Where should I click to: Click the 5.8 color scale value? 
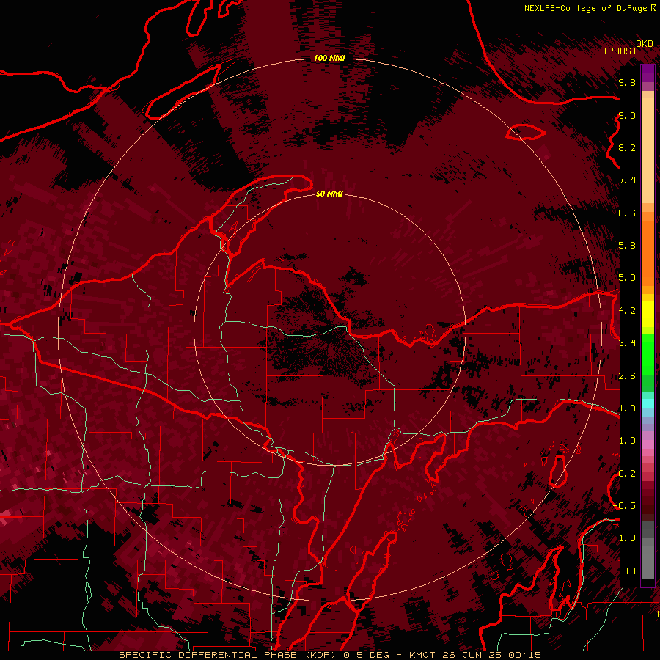(x=627, y=246)
